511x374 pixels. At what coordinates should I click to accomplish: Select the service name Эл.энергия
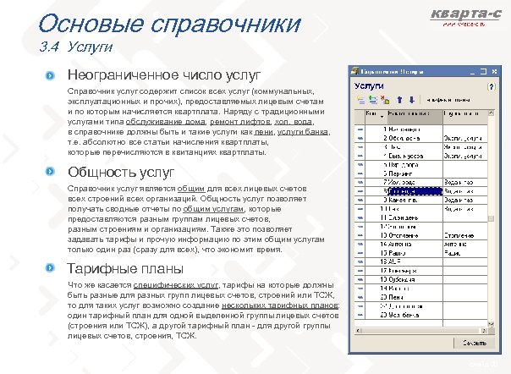404,217
